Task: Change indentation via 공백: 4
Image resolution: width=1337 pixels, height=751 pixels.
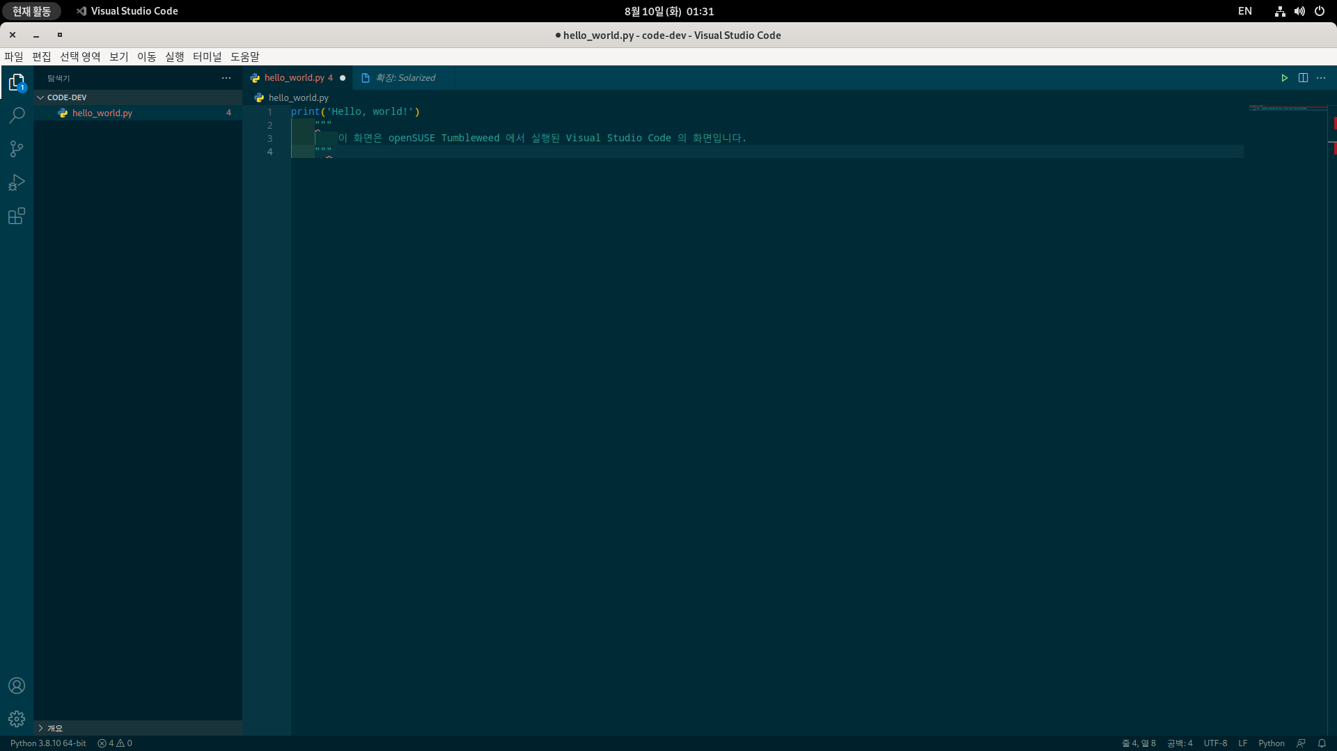Action: point(1180,743)
